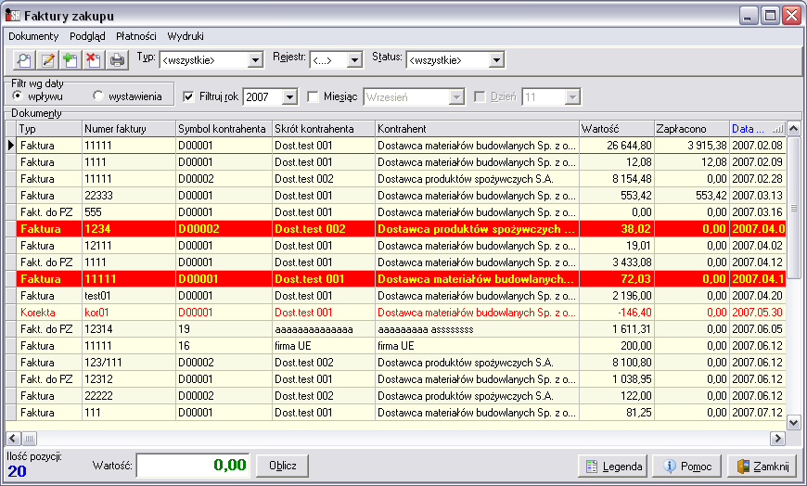Click the edit document pencil icon

tap(47, 60)
